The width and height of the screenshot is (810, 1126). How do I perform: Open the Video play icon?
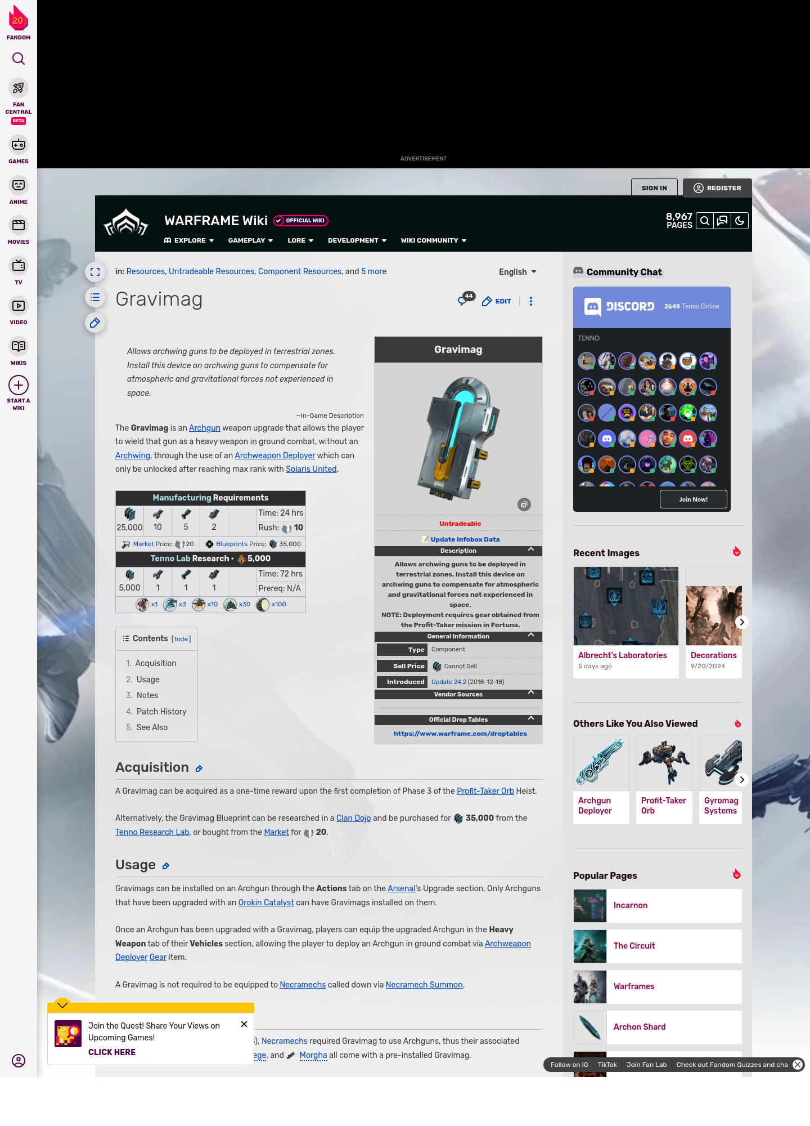[19, 306]
